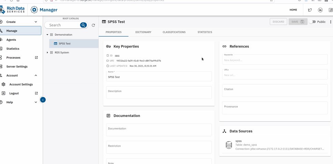Click the Processes external link icon

click(x=36, y=57)
